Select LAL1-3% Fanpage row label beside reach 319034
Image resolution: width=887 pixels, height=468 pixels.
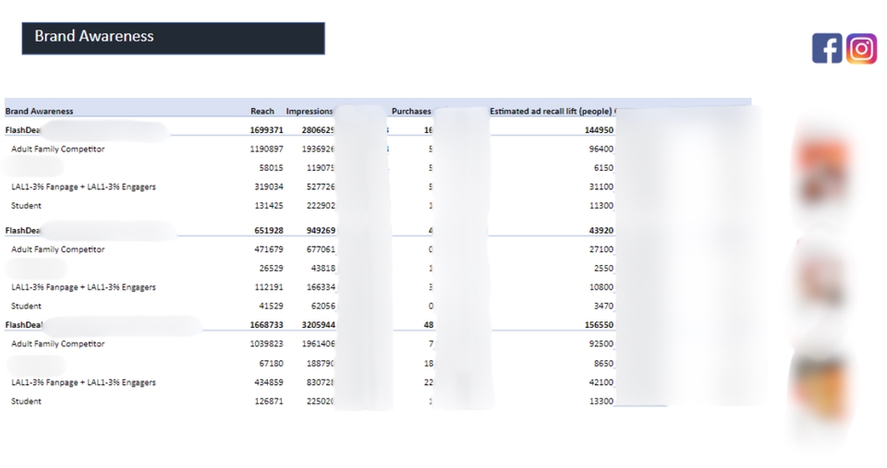coord(83,187)
